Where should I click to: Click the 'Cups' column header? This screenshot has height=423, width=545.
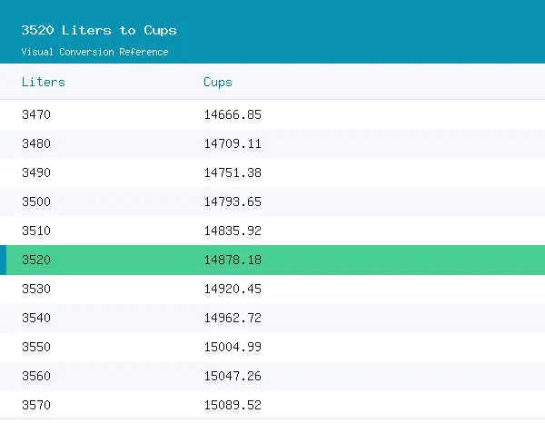click(x=218, y=83)
